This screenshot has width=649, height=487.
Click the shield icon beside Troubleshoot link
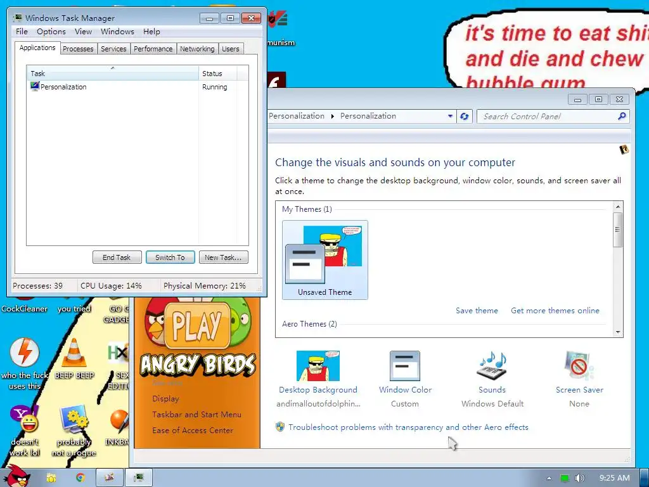click(x=280, y=427)
